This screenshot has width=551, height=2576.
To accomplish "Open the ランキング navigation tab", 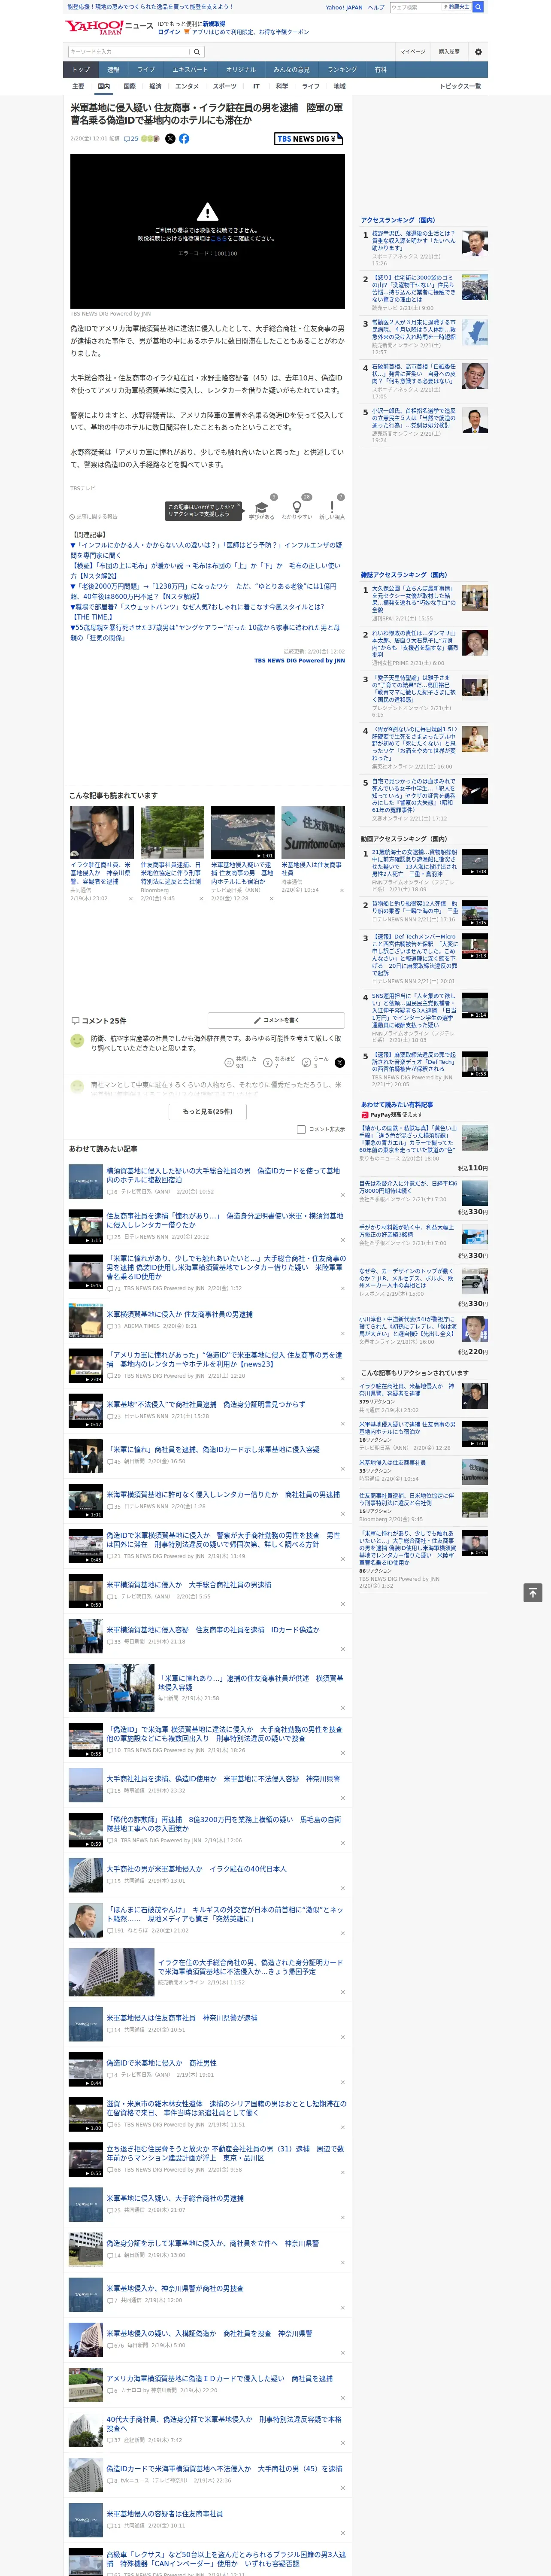I will tap(342, 70).
